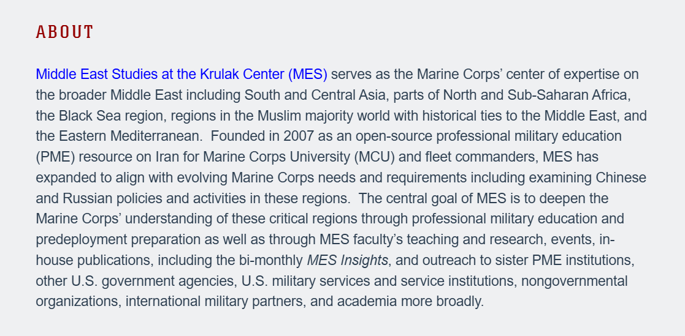Click the italic MES Insights text
685x336 pixels.
pyautogui.click(x=347, y=261)
